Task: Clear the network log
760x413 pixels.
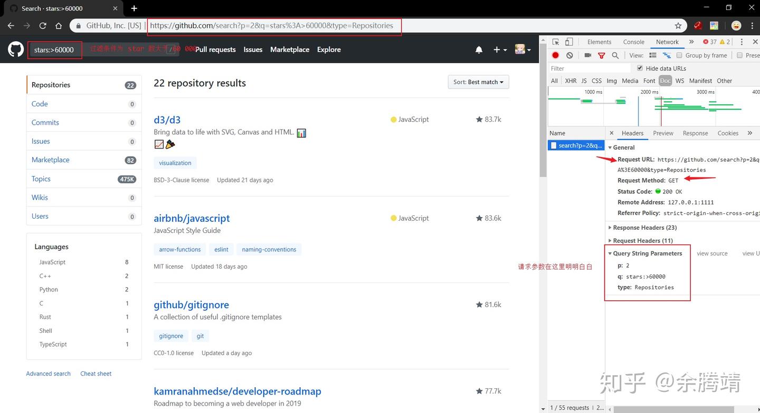Action: coord(569,55)
